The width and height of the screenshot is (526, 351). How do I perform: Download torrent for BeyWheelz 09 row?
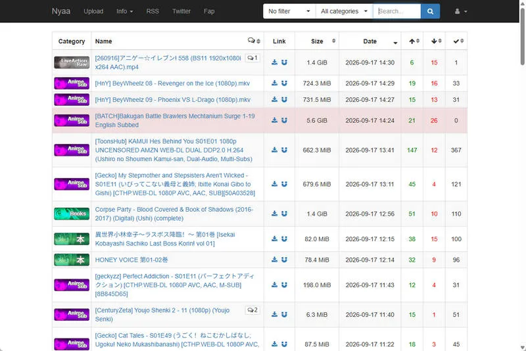pos(274,99)
